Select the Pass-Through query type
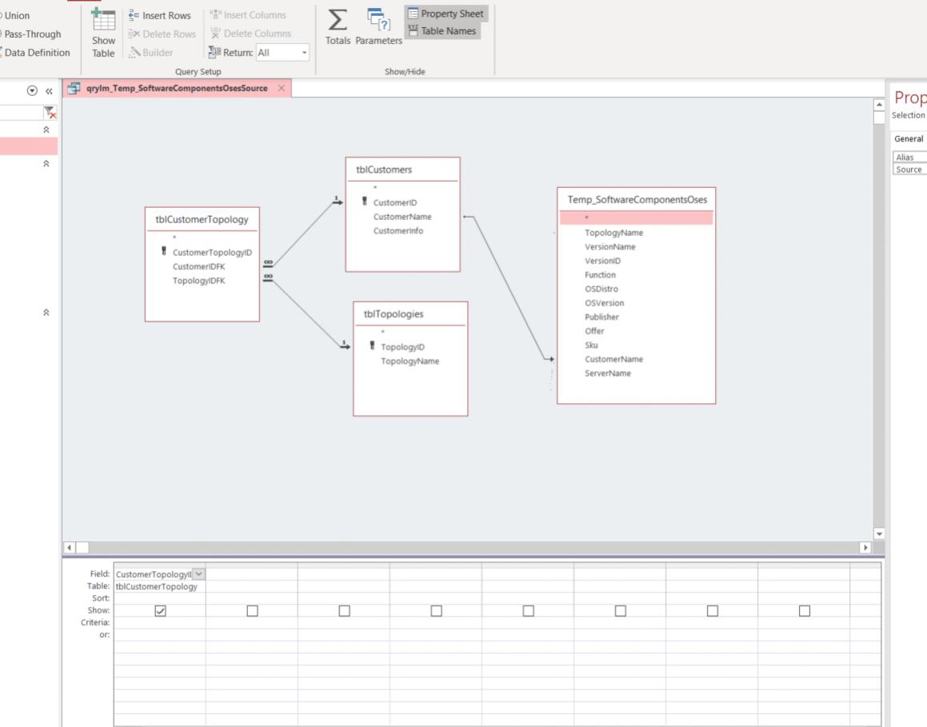 tap(30, 34)
